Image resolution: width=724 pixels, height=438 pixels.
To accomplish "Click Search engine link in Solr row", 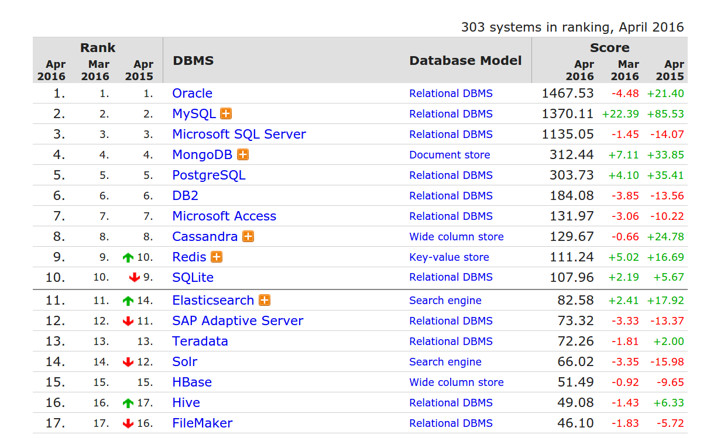I will click(x=445, y=362).
